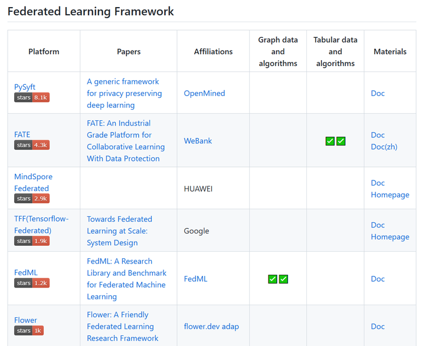Click 'Tabular data and algorithms' column header
The image size is (425, 346).
tap(335, 52)
